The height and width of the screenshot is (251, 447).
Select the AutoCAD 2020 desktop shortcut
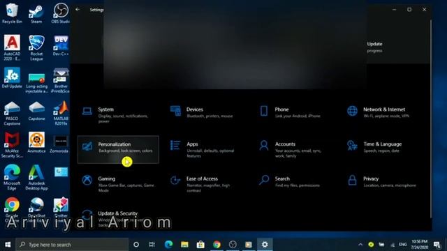pyautogui.click(x=12, y=47)
